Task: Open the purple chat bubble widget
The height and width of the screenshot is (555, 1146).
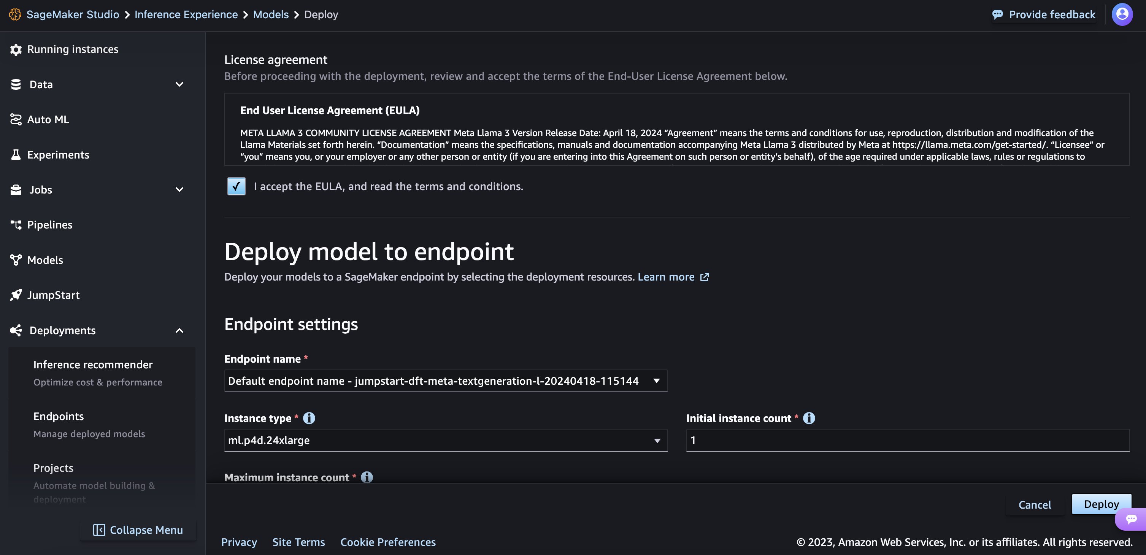Action: click(x=1131, y=519)
